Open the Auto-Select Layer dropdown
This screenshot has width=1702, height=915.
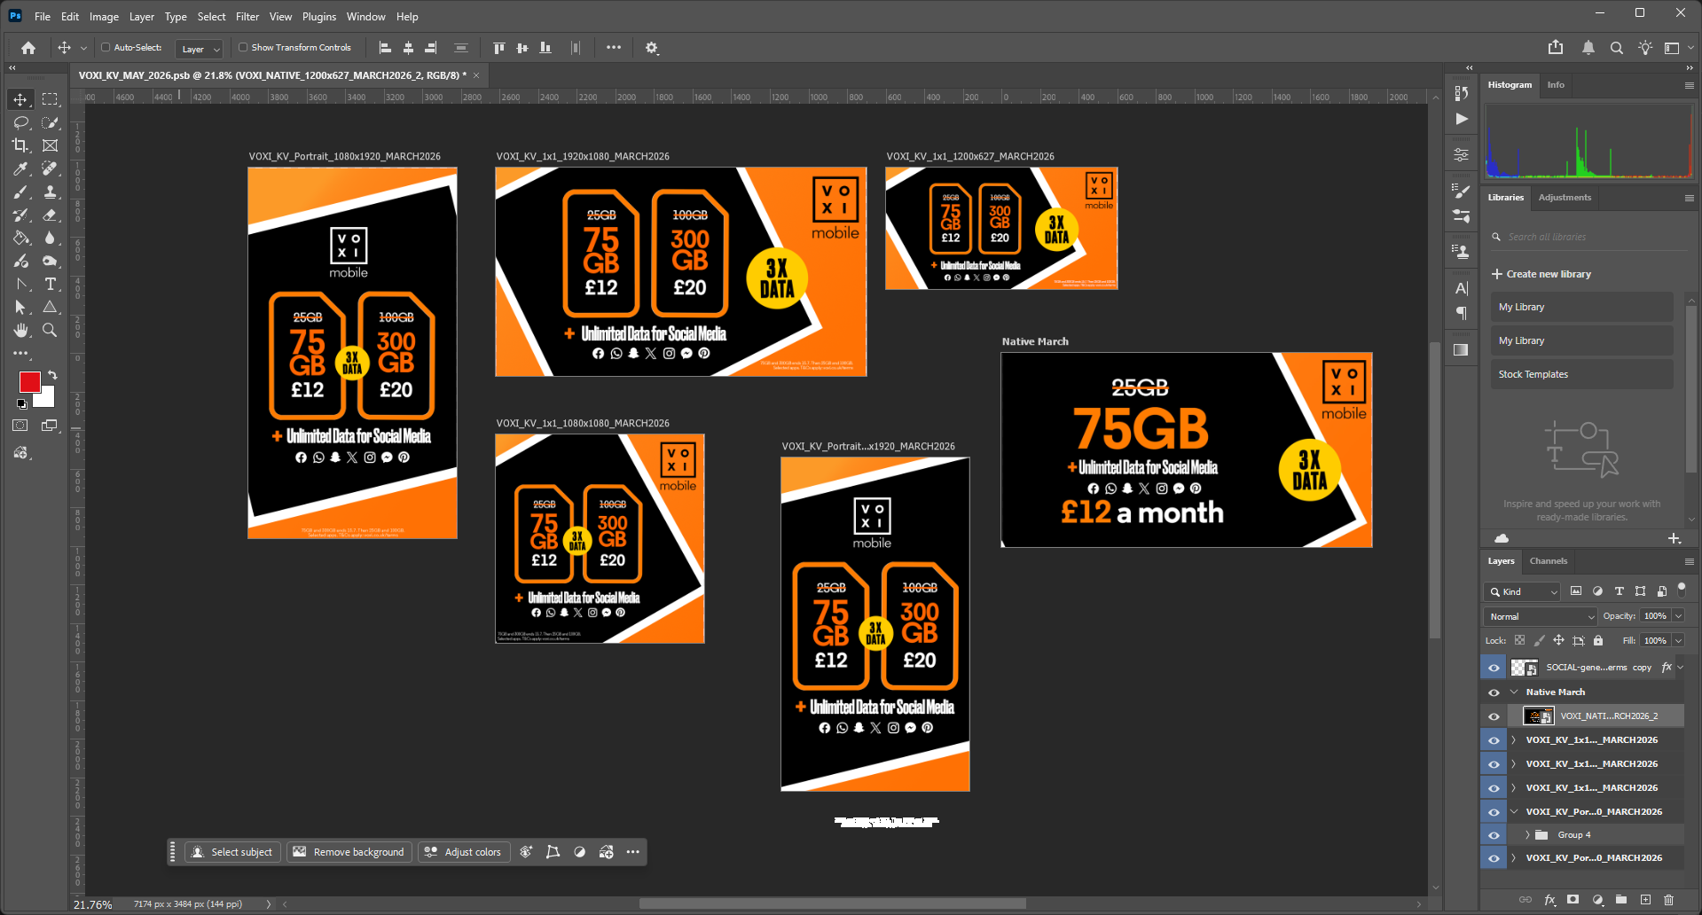(x=199, y=49)
